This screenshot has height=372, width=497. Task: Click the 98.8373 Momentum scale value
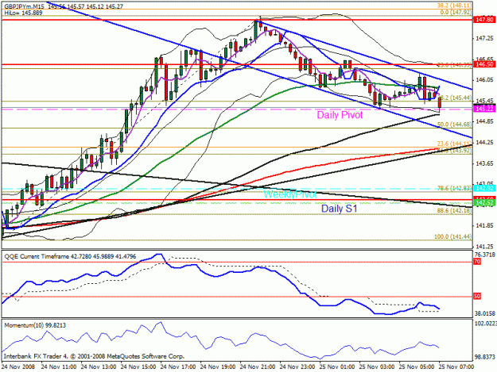(485, 357)
